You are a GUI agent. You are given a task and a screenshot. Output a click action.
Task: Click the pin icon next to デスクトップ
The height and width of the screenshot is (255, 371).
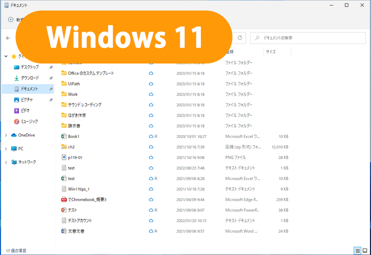coord(51,67)
